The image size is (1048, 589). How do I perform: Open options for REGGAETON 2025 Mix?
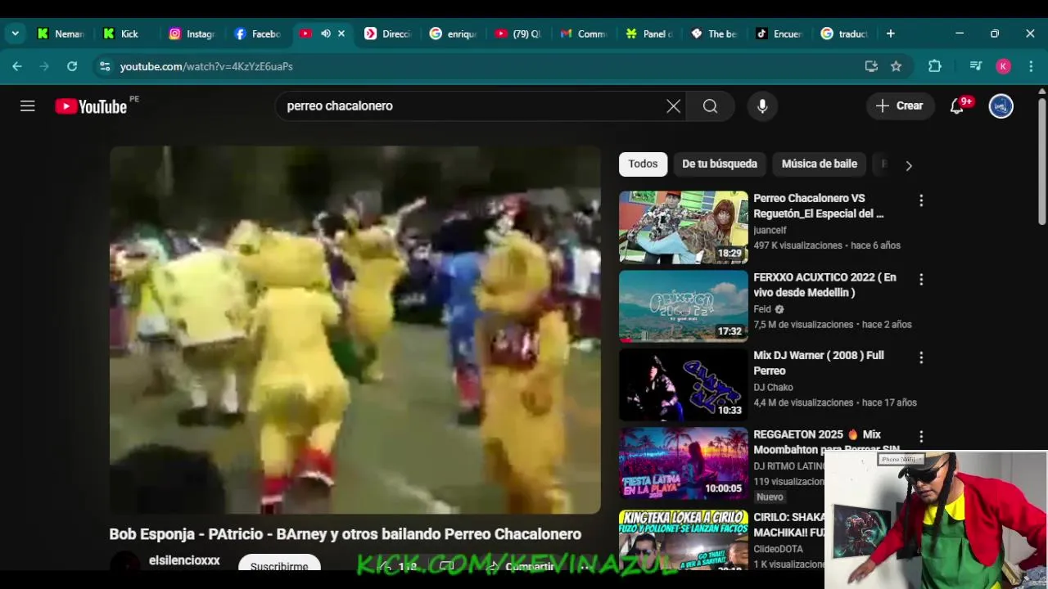pos(921,437)
